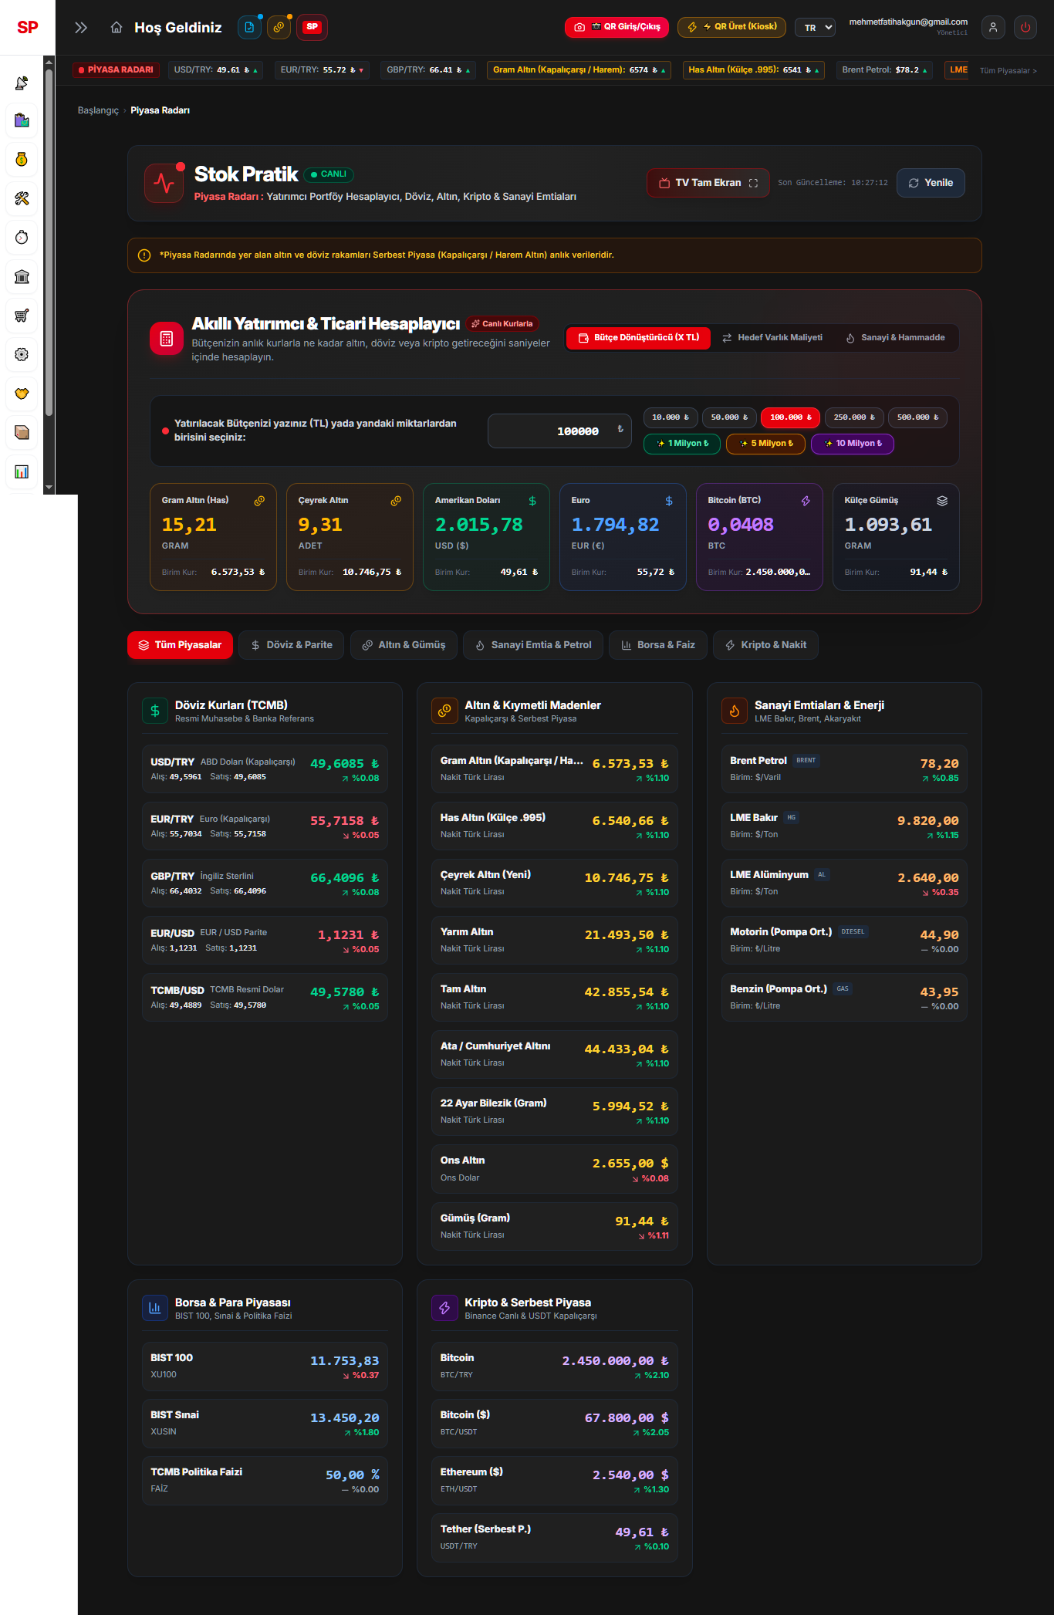Open the hammer and wrench sidebar icon

coord(22,198)
